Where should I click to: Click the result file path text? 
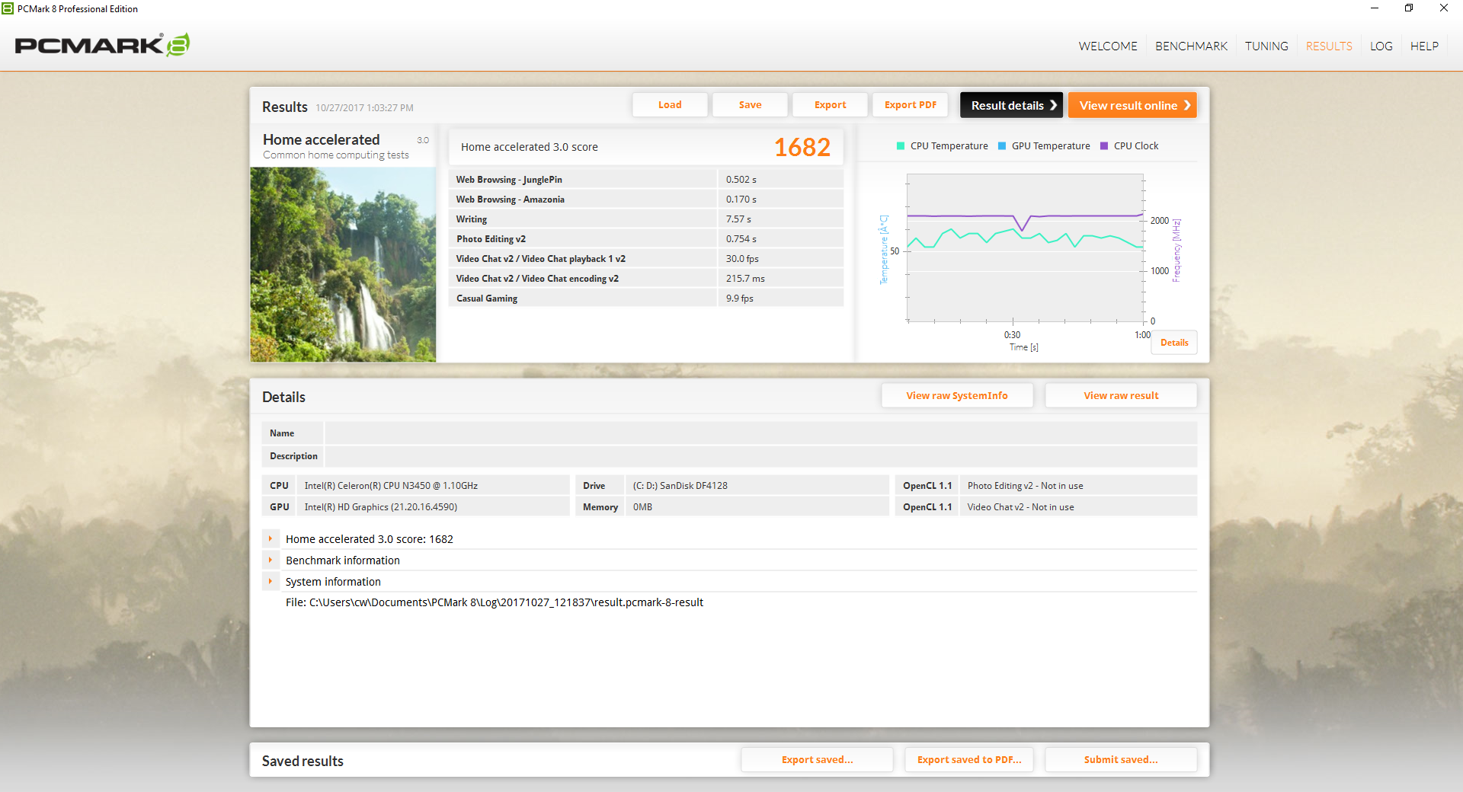coord(495,602)
